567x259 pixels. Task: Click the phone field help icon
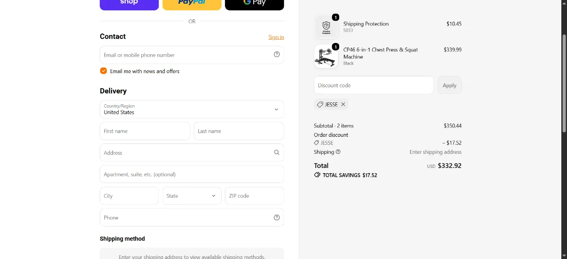pos(277,217)
